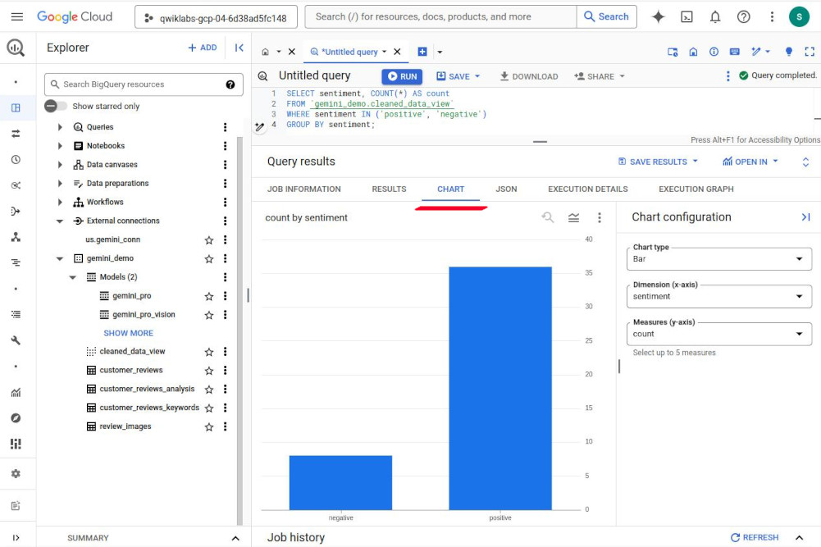Star the customer_reviews_analysis table
The image size is (821, 547).
click(209, 390)
